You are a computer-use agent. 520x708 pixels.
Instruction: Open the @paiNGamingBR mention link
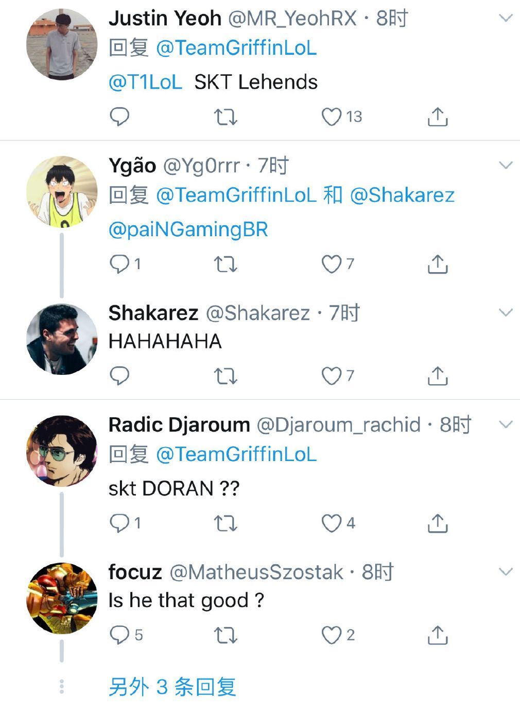pos(188,229)
